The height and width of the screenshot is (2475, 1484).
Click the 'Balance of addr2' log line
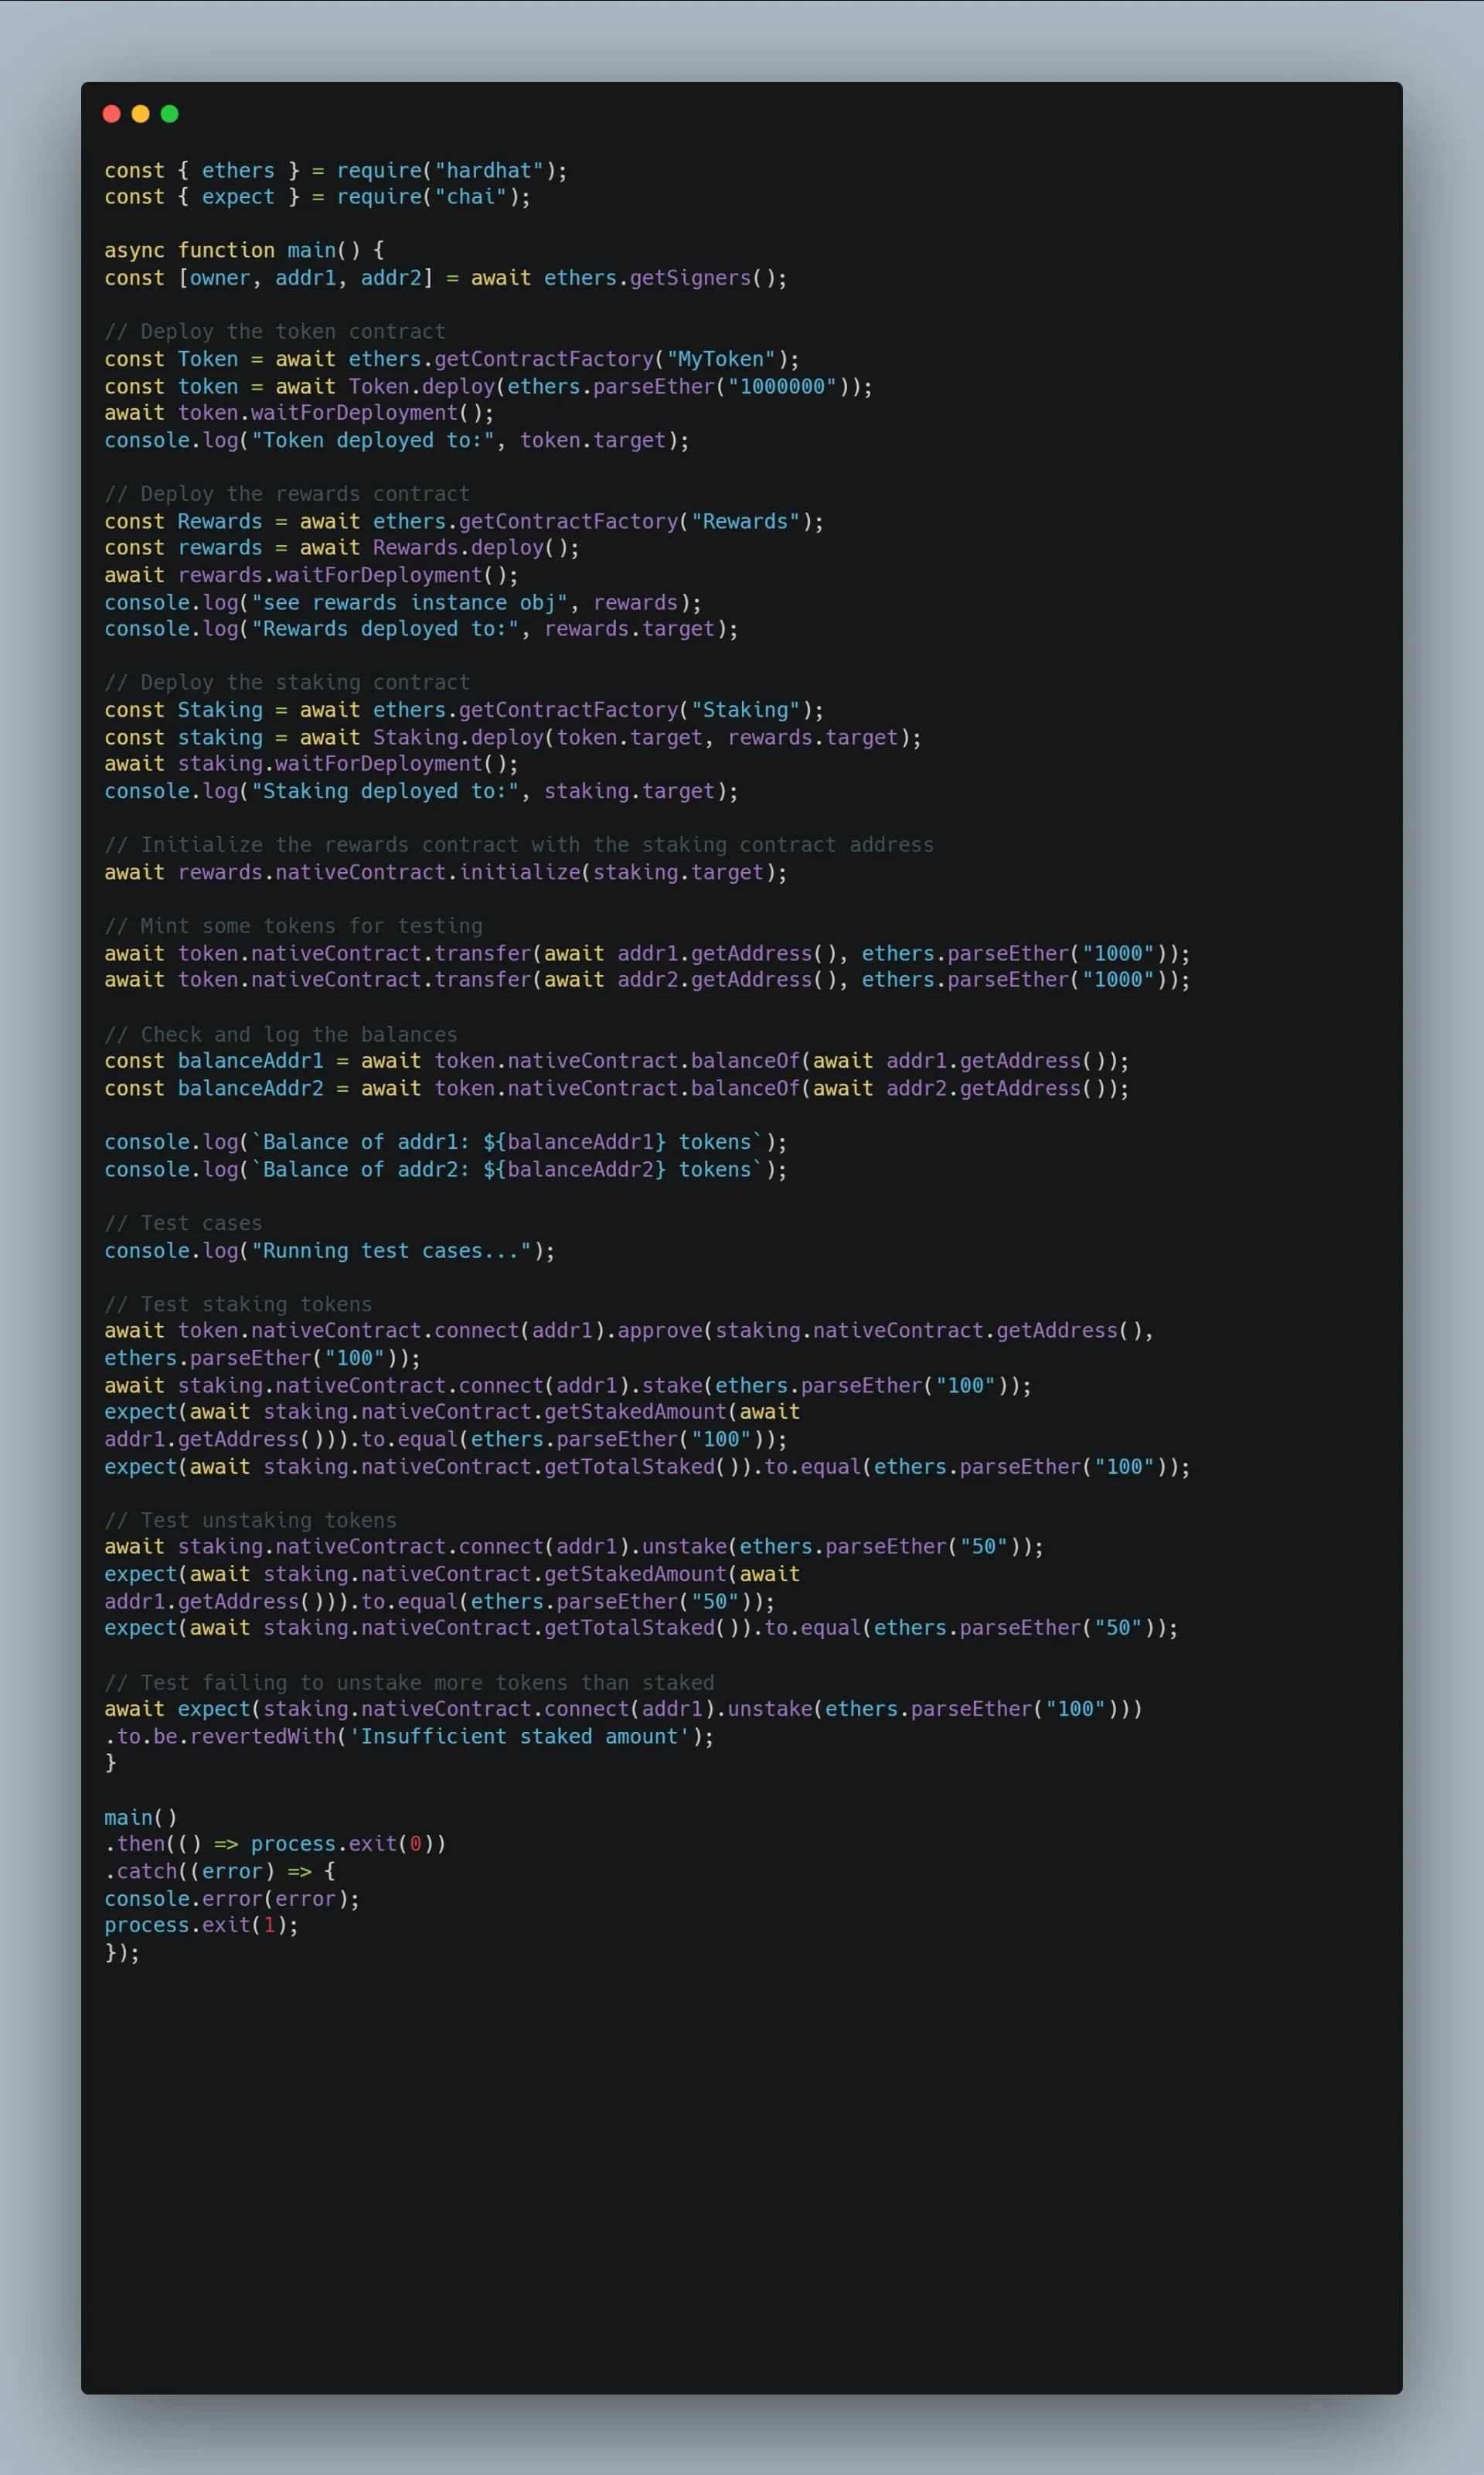pyautogui.click(x=446, y=1170)
